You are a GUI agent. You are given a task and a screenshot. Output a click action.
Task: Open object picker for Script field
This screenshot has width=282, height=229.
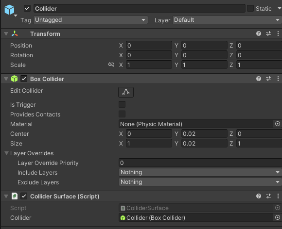pyautogui.click(x=278, y=208)
